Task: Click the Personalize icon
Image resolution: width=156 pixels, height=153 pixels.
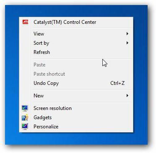Action: click(25, 127)
